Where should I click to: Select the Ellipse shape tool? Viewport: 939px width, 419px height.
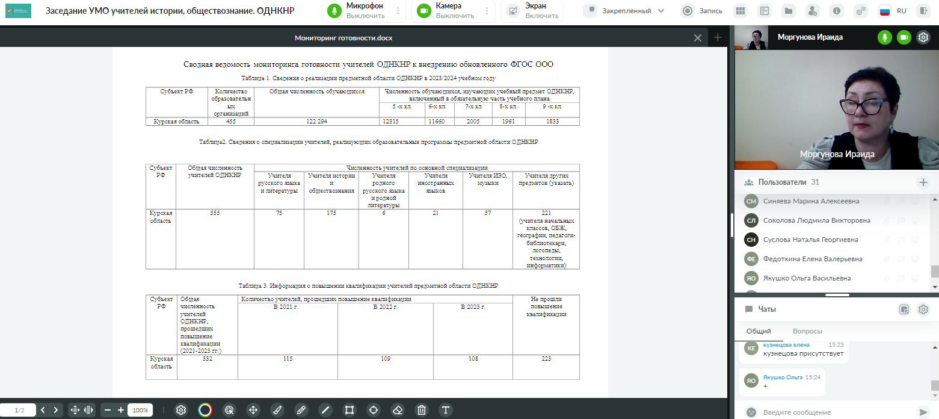click(374, 410)
